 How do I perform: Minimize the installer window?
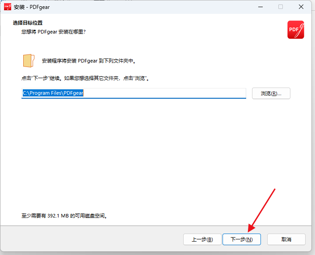(x=260, y=7)
